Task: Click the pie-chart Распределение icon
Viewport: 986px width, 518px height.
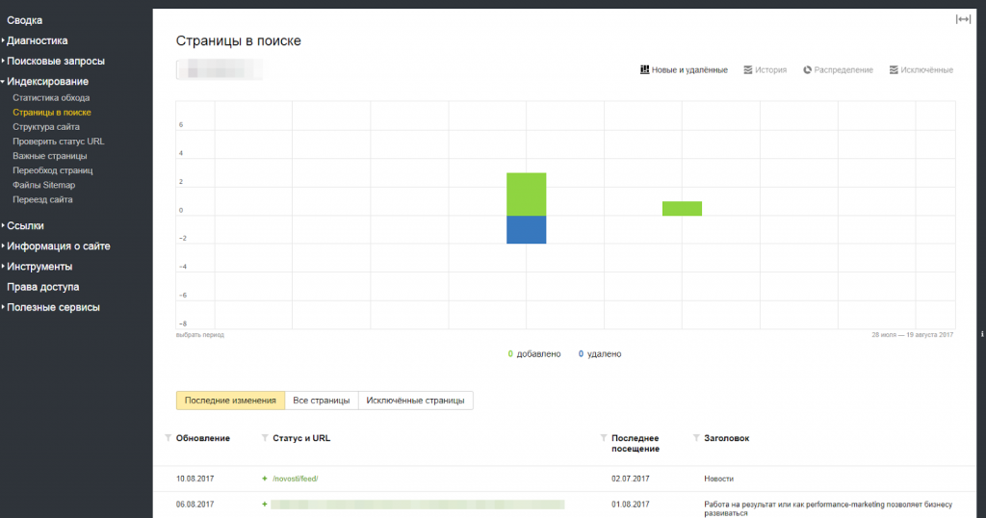Action: coord(808,69)
